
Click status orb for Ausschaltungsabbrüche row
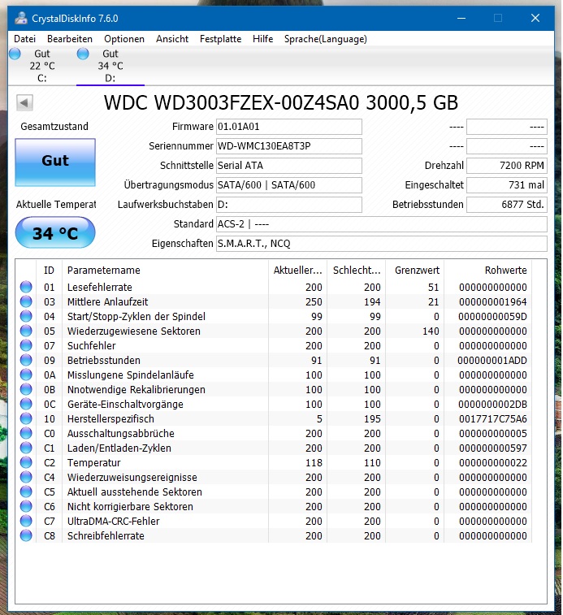tap(26, 433)
